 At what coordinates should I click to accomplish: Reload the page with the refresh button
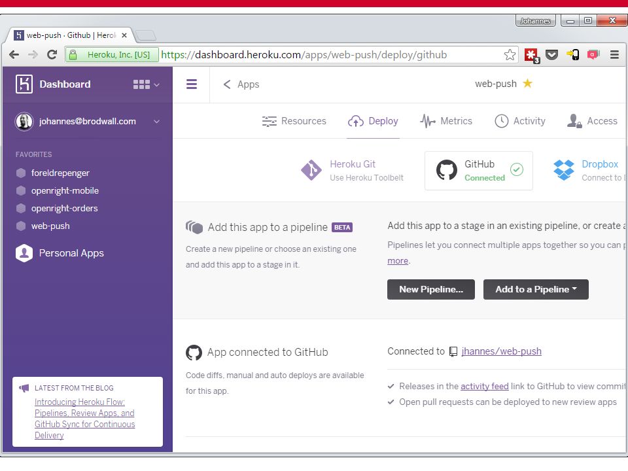pos(52,54)
